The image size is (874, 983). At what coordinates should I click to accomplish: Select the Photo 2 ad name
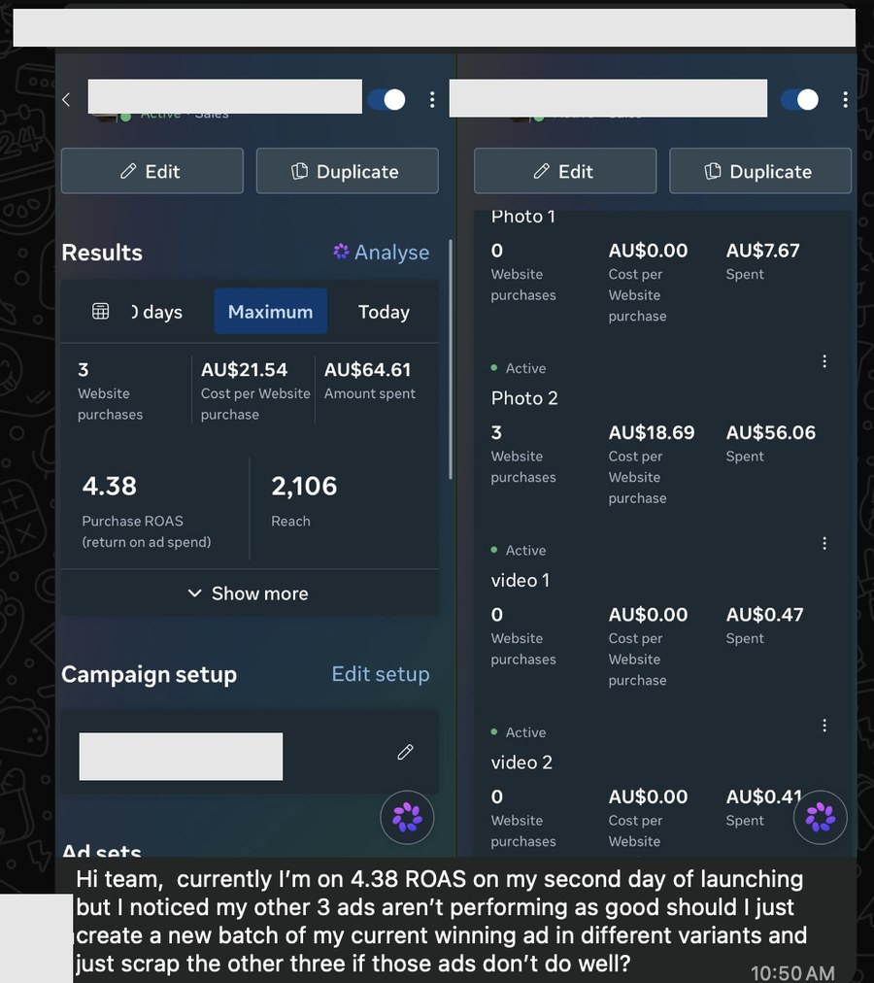click(x=524, y=398)
